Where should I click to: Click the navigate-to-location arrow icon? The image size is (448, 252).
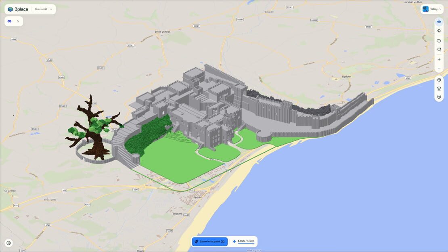(439, 31)
